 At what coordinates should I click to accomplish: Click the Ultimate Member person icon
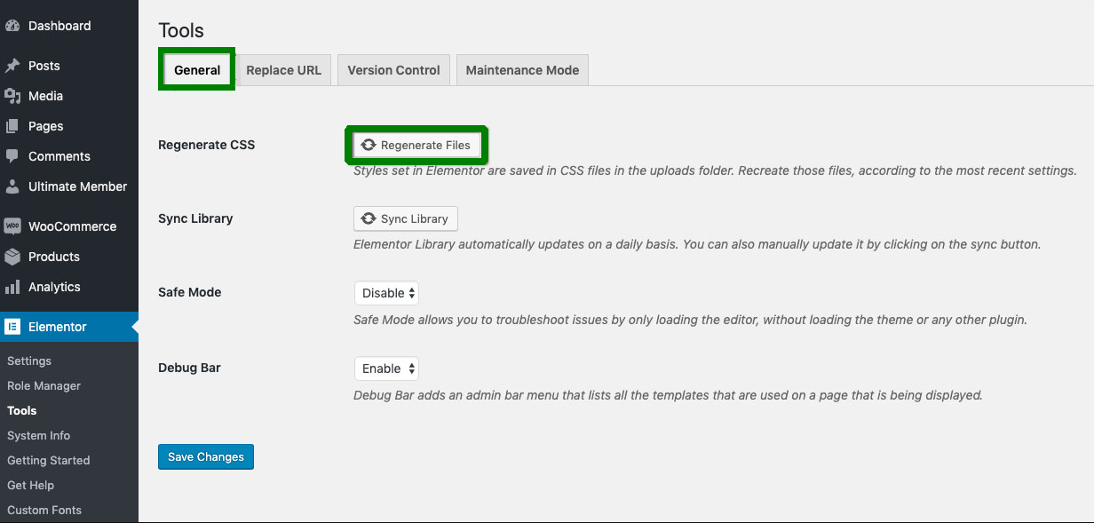pyautogui.click(x=12, y=186)
